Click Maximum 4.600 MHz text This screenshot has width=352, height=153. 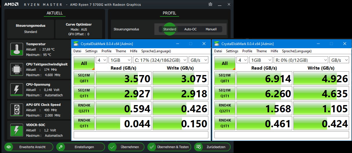coord(43,75)
